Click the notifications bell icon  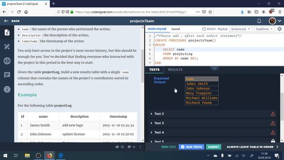click(259, 21)
